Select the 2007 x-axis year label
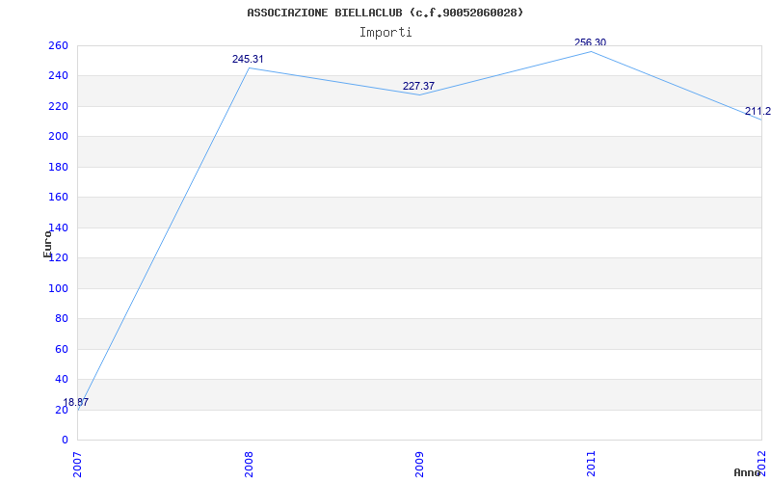The height and width of the screenshot is (482, 771). (78, 464)
